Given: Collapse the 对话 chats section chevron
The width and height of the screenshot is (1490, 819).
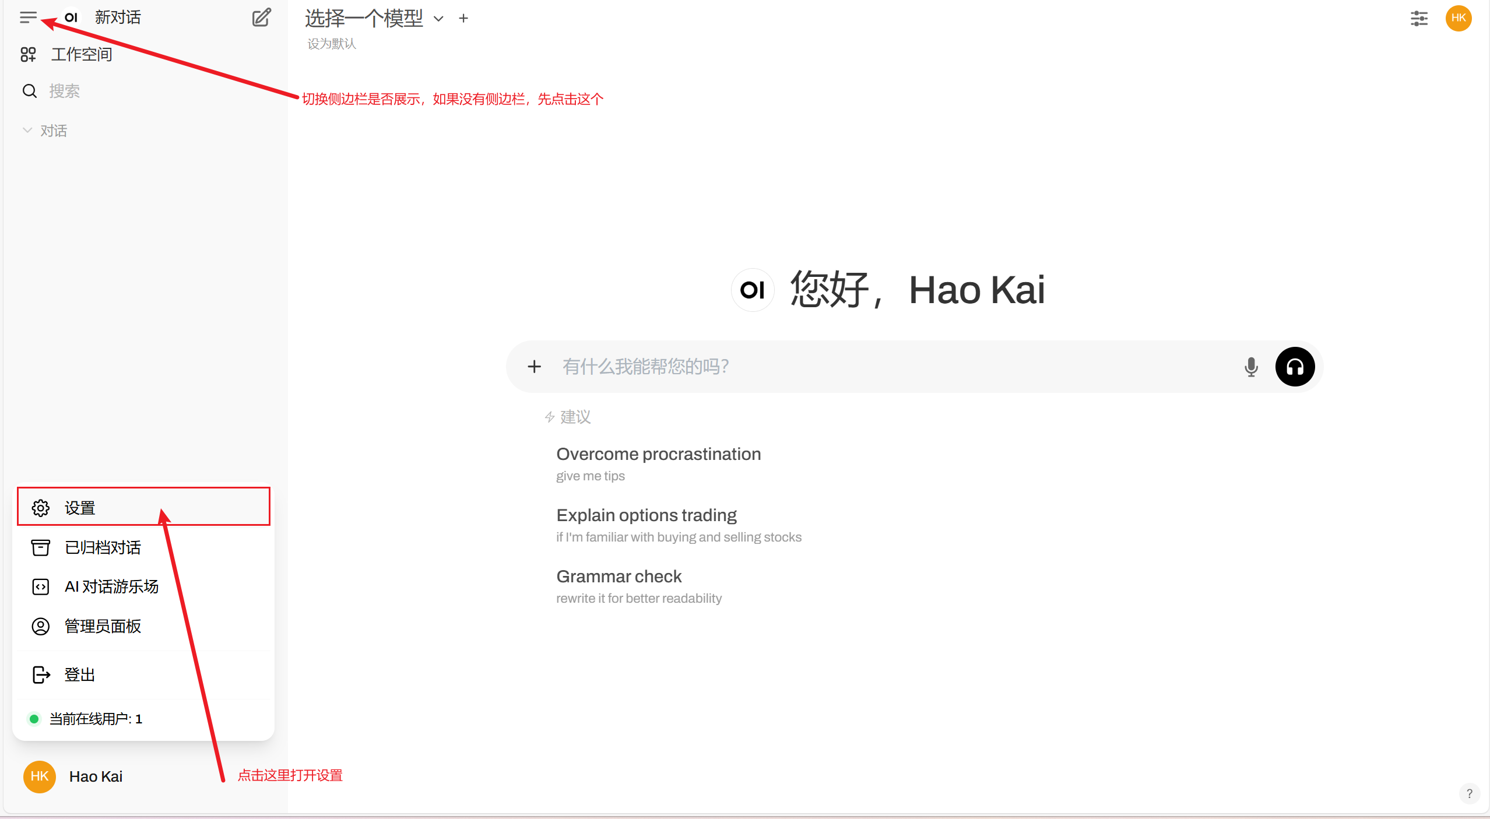Looking at the screenshot, I should [27, 131].
